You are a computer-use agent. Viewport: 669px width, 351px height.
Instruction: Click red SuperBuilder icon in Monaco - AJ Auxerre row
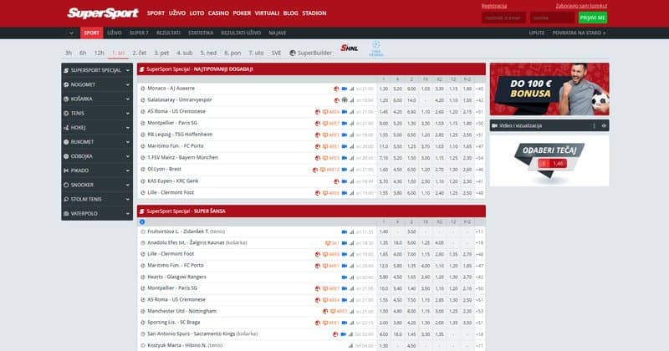337,89
